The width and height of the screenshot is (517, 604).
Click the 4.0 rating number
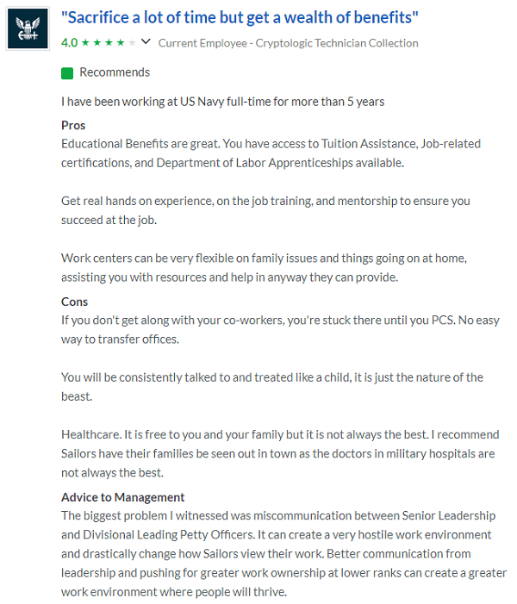[69, 42]
